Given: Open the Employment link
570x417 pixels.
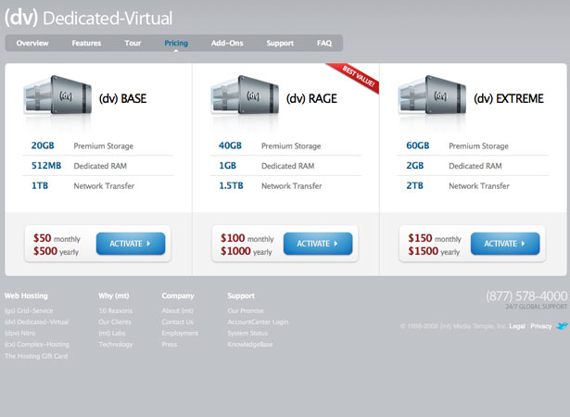Looking at the screenshot, I should pos(180,334).
